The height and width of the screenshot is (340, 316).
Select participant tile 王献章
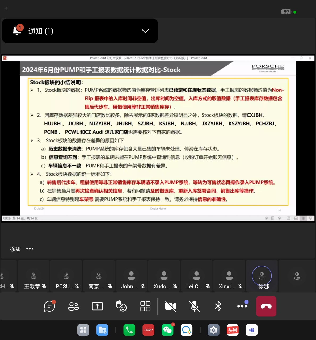pos(33,276)
